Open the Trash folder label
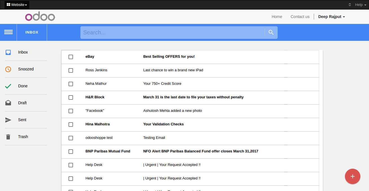The width and height of the screenshot is (369, 191). tap(23, 137)
